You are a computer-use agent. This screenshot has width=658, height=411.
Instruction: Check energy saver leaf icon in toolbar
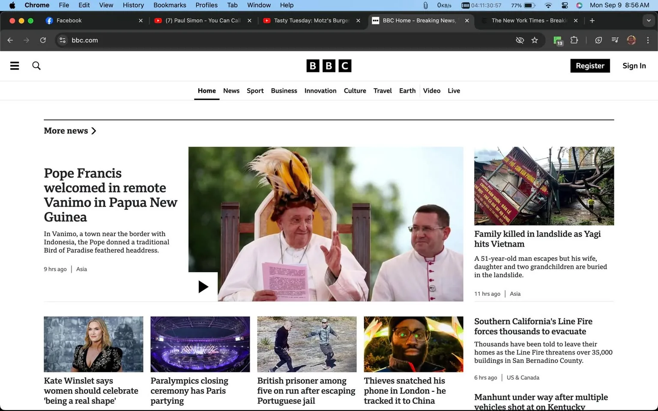[x=598, y=40]
